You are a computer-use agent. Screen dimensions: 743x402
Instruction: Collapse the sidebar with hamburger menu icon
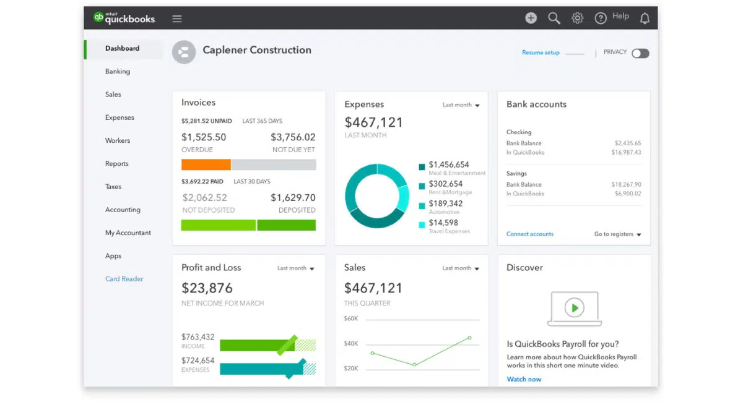click(x=177, y=19)
